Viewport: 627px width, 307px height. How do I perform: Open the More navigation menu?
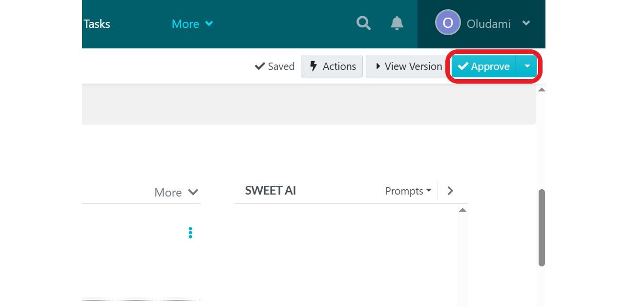pos(192,23)
